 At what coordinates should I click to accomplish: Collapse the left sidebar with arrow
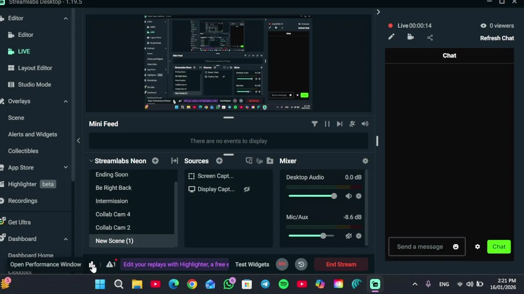click(78, 140)
